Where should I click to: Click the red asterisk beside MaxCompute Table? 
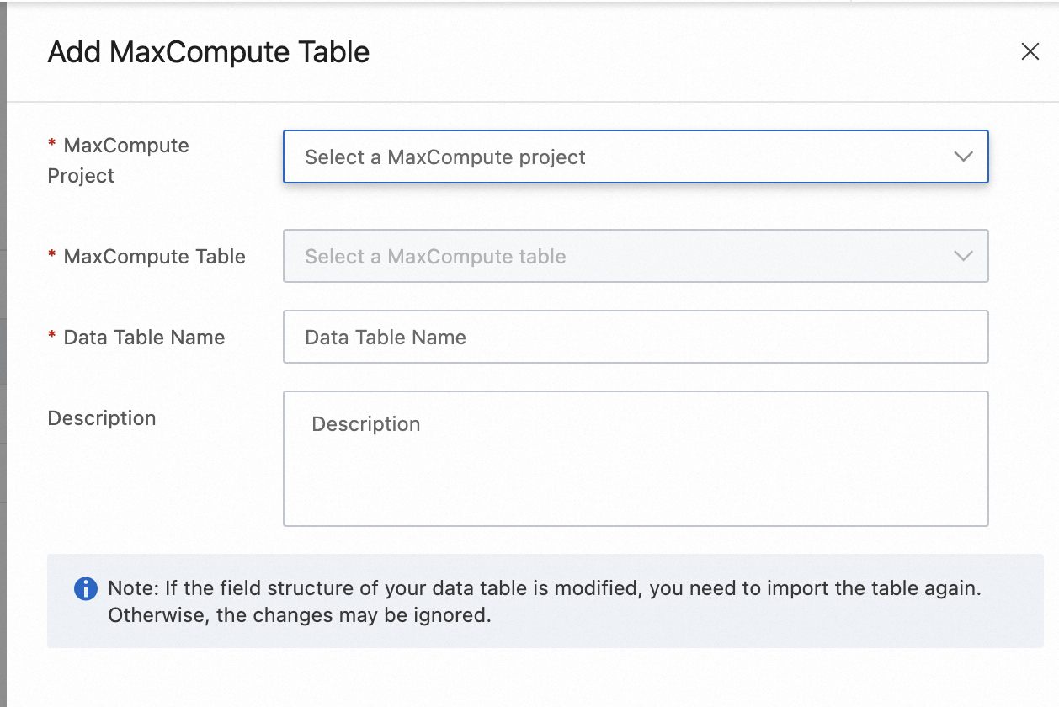(x=52, y=256)
